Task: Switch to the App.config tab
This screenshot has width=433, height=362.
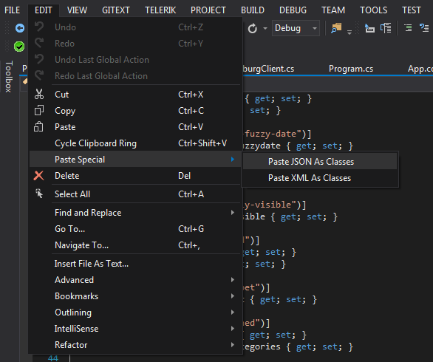Action: point(420,69)
